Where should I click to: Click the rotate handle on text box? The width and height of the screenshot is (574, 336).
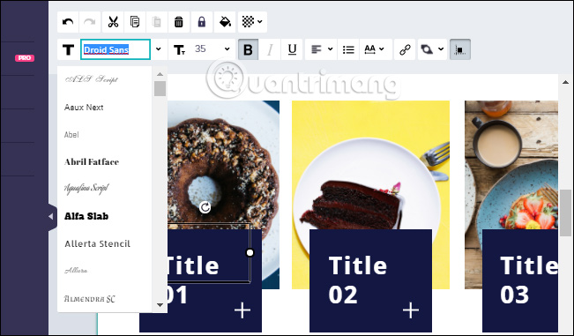(205, 207)
